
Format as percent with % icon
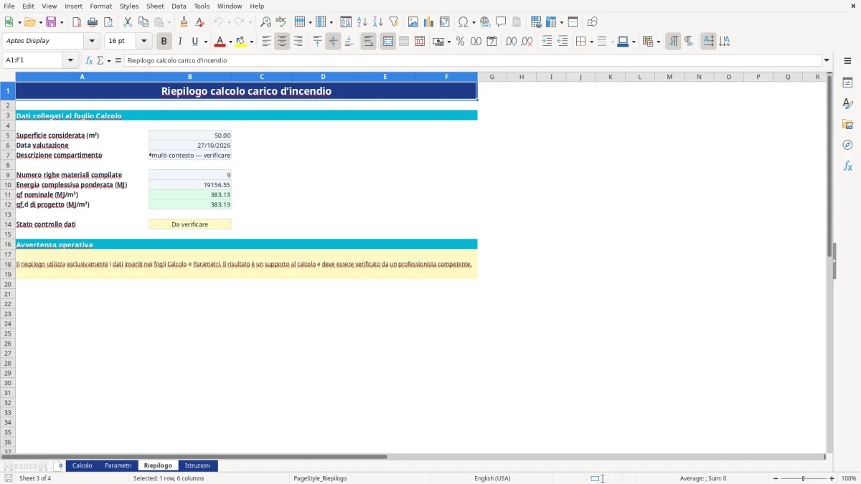click(460, 42)
